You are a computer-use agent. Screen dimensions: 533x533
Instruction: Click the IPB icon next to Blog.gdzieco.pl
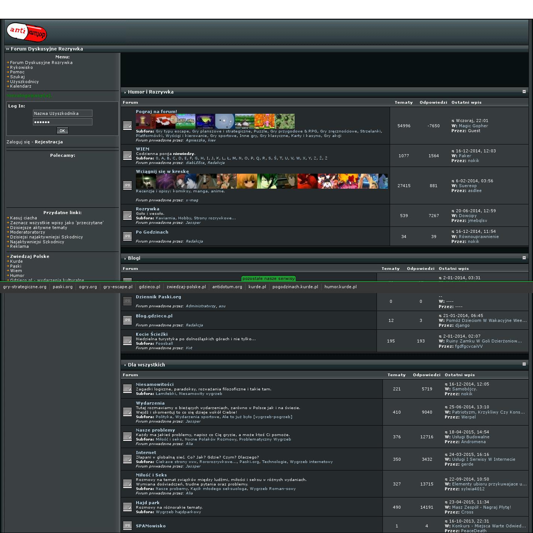pyautogui.click(x=127, y=320)
